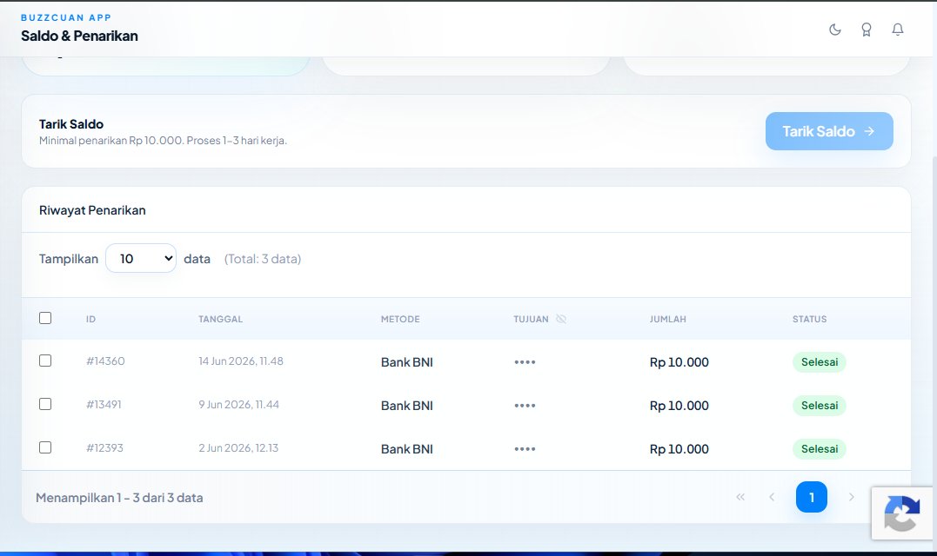Image resolution: width=937 pixels, height=556 pixels.
Task: Select page 1 in pagination
Action: (x=811, y=497)
